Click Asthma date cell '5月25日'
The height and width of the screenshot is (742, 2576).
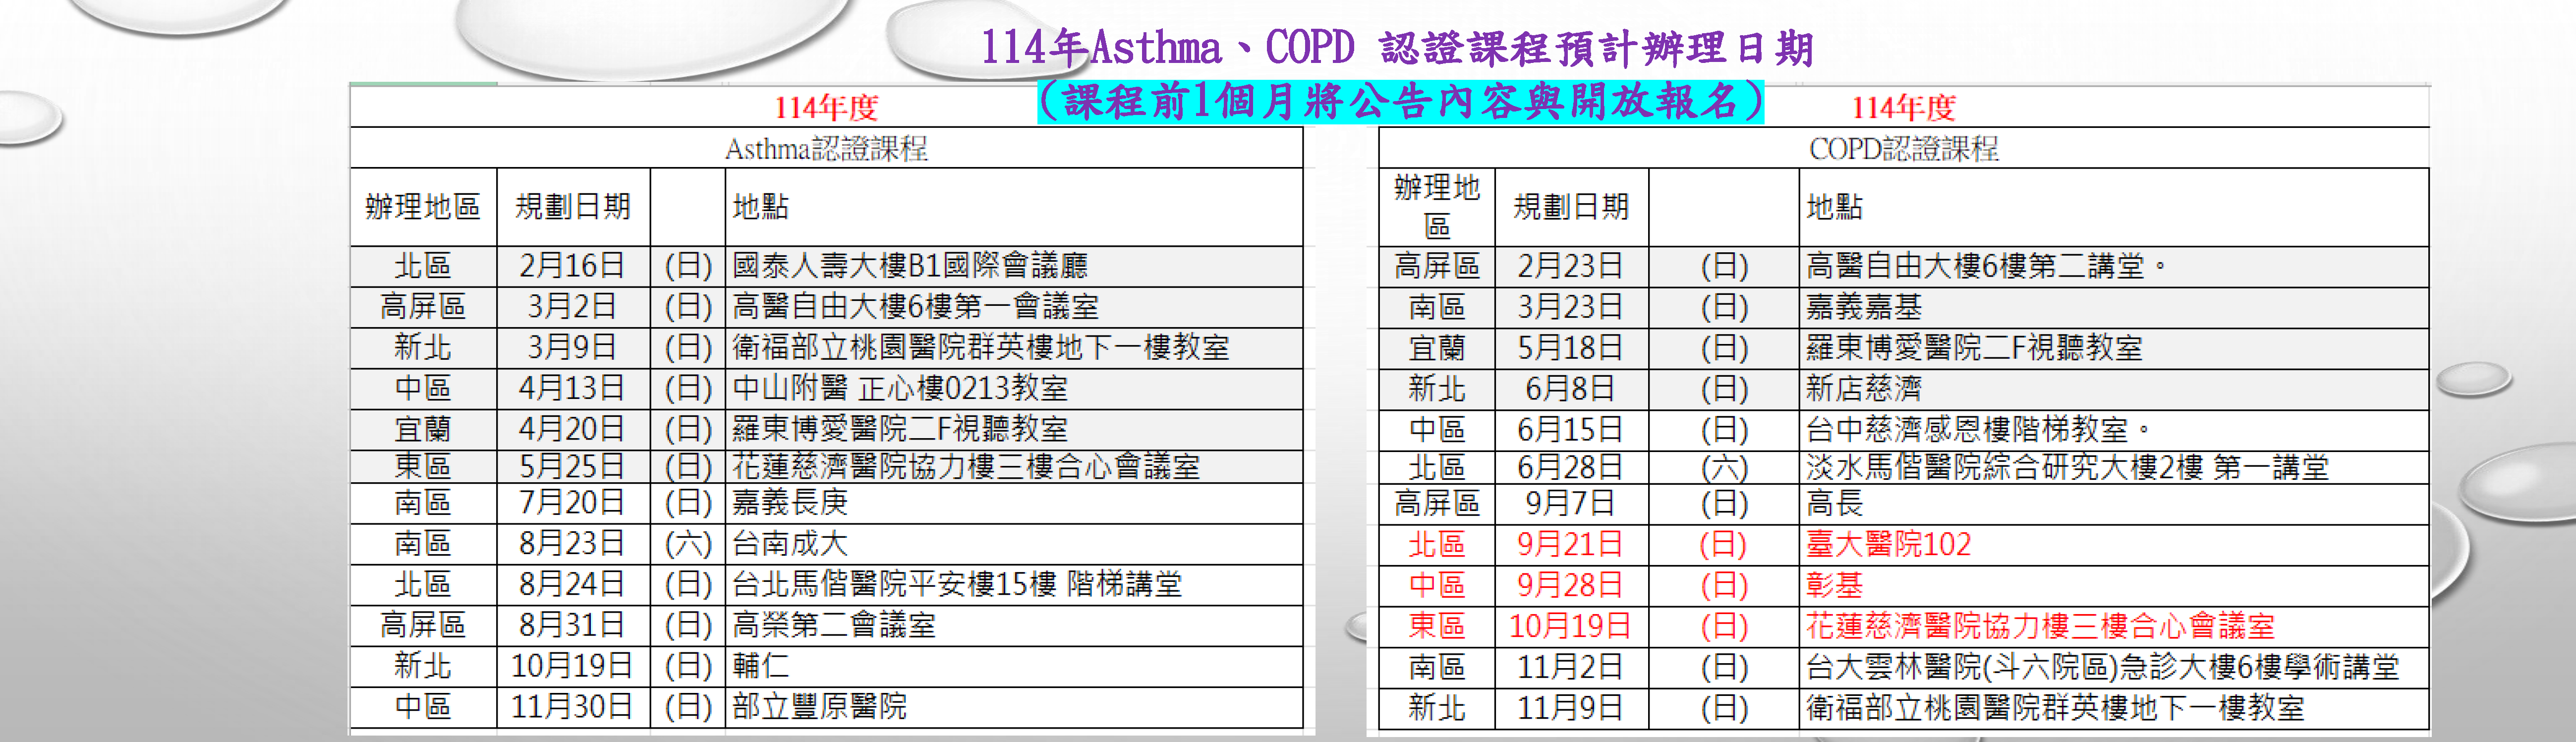(x=572, y=466)
